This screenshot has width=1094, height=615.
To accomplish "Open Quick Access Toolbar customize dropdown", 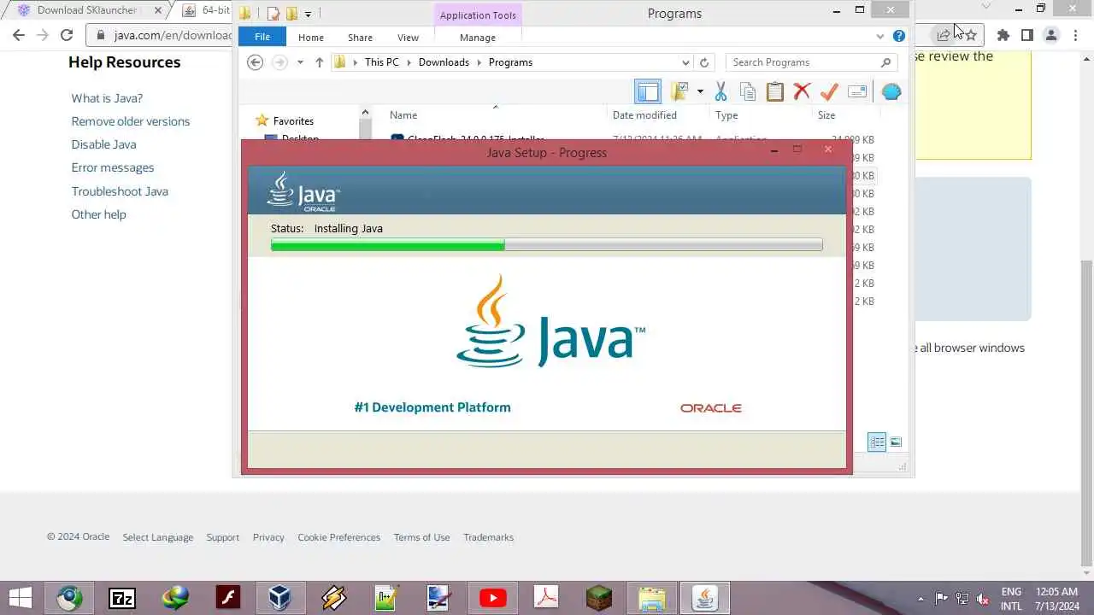I will point(308,14).
